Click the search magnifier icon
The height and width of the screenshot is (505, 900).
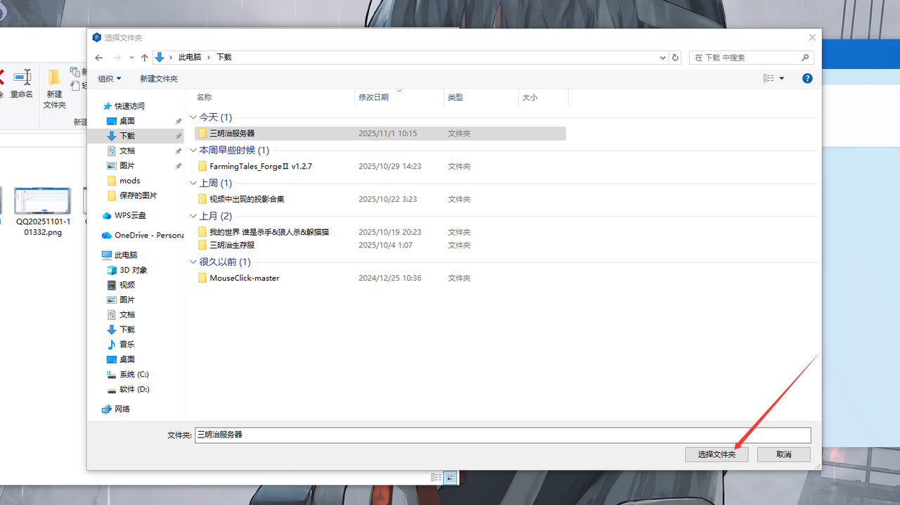[806, 58]
